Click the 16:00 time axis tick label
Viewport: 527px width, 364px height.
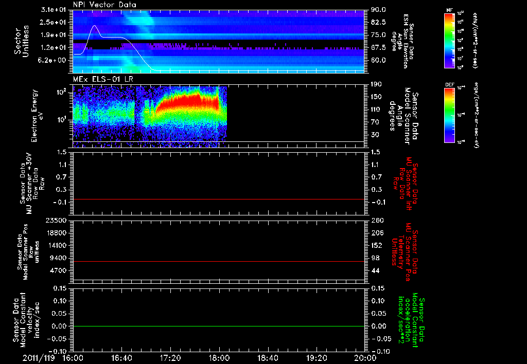(73, 357)
